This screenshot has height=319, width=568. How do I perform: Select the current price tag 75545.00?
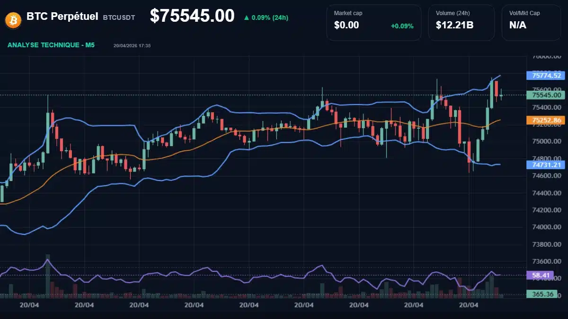(x=546, y=95)
